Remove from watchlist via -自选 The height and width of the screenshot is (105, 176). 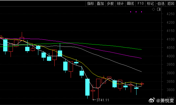pyautogui.click(x=161, y=3)
